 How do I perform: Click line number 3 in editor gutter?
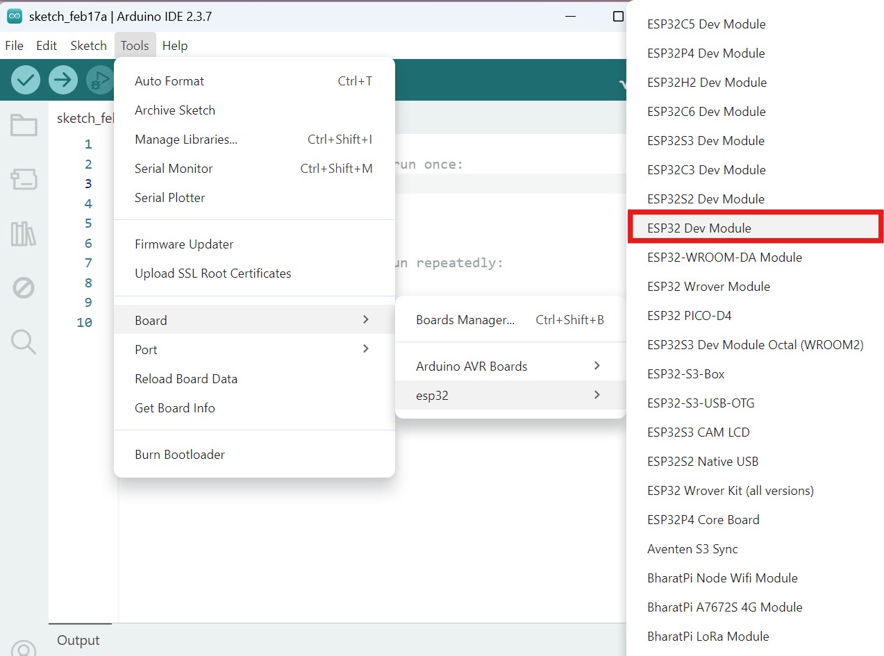pos(88,184)
